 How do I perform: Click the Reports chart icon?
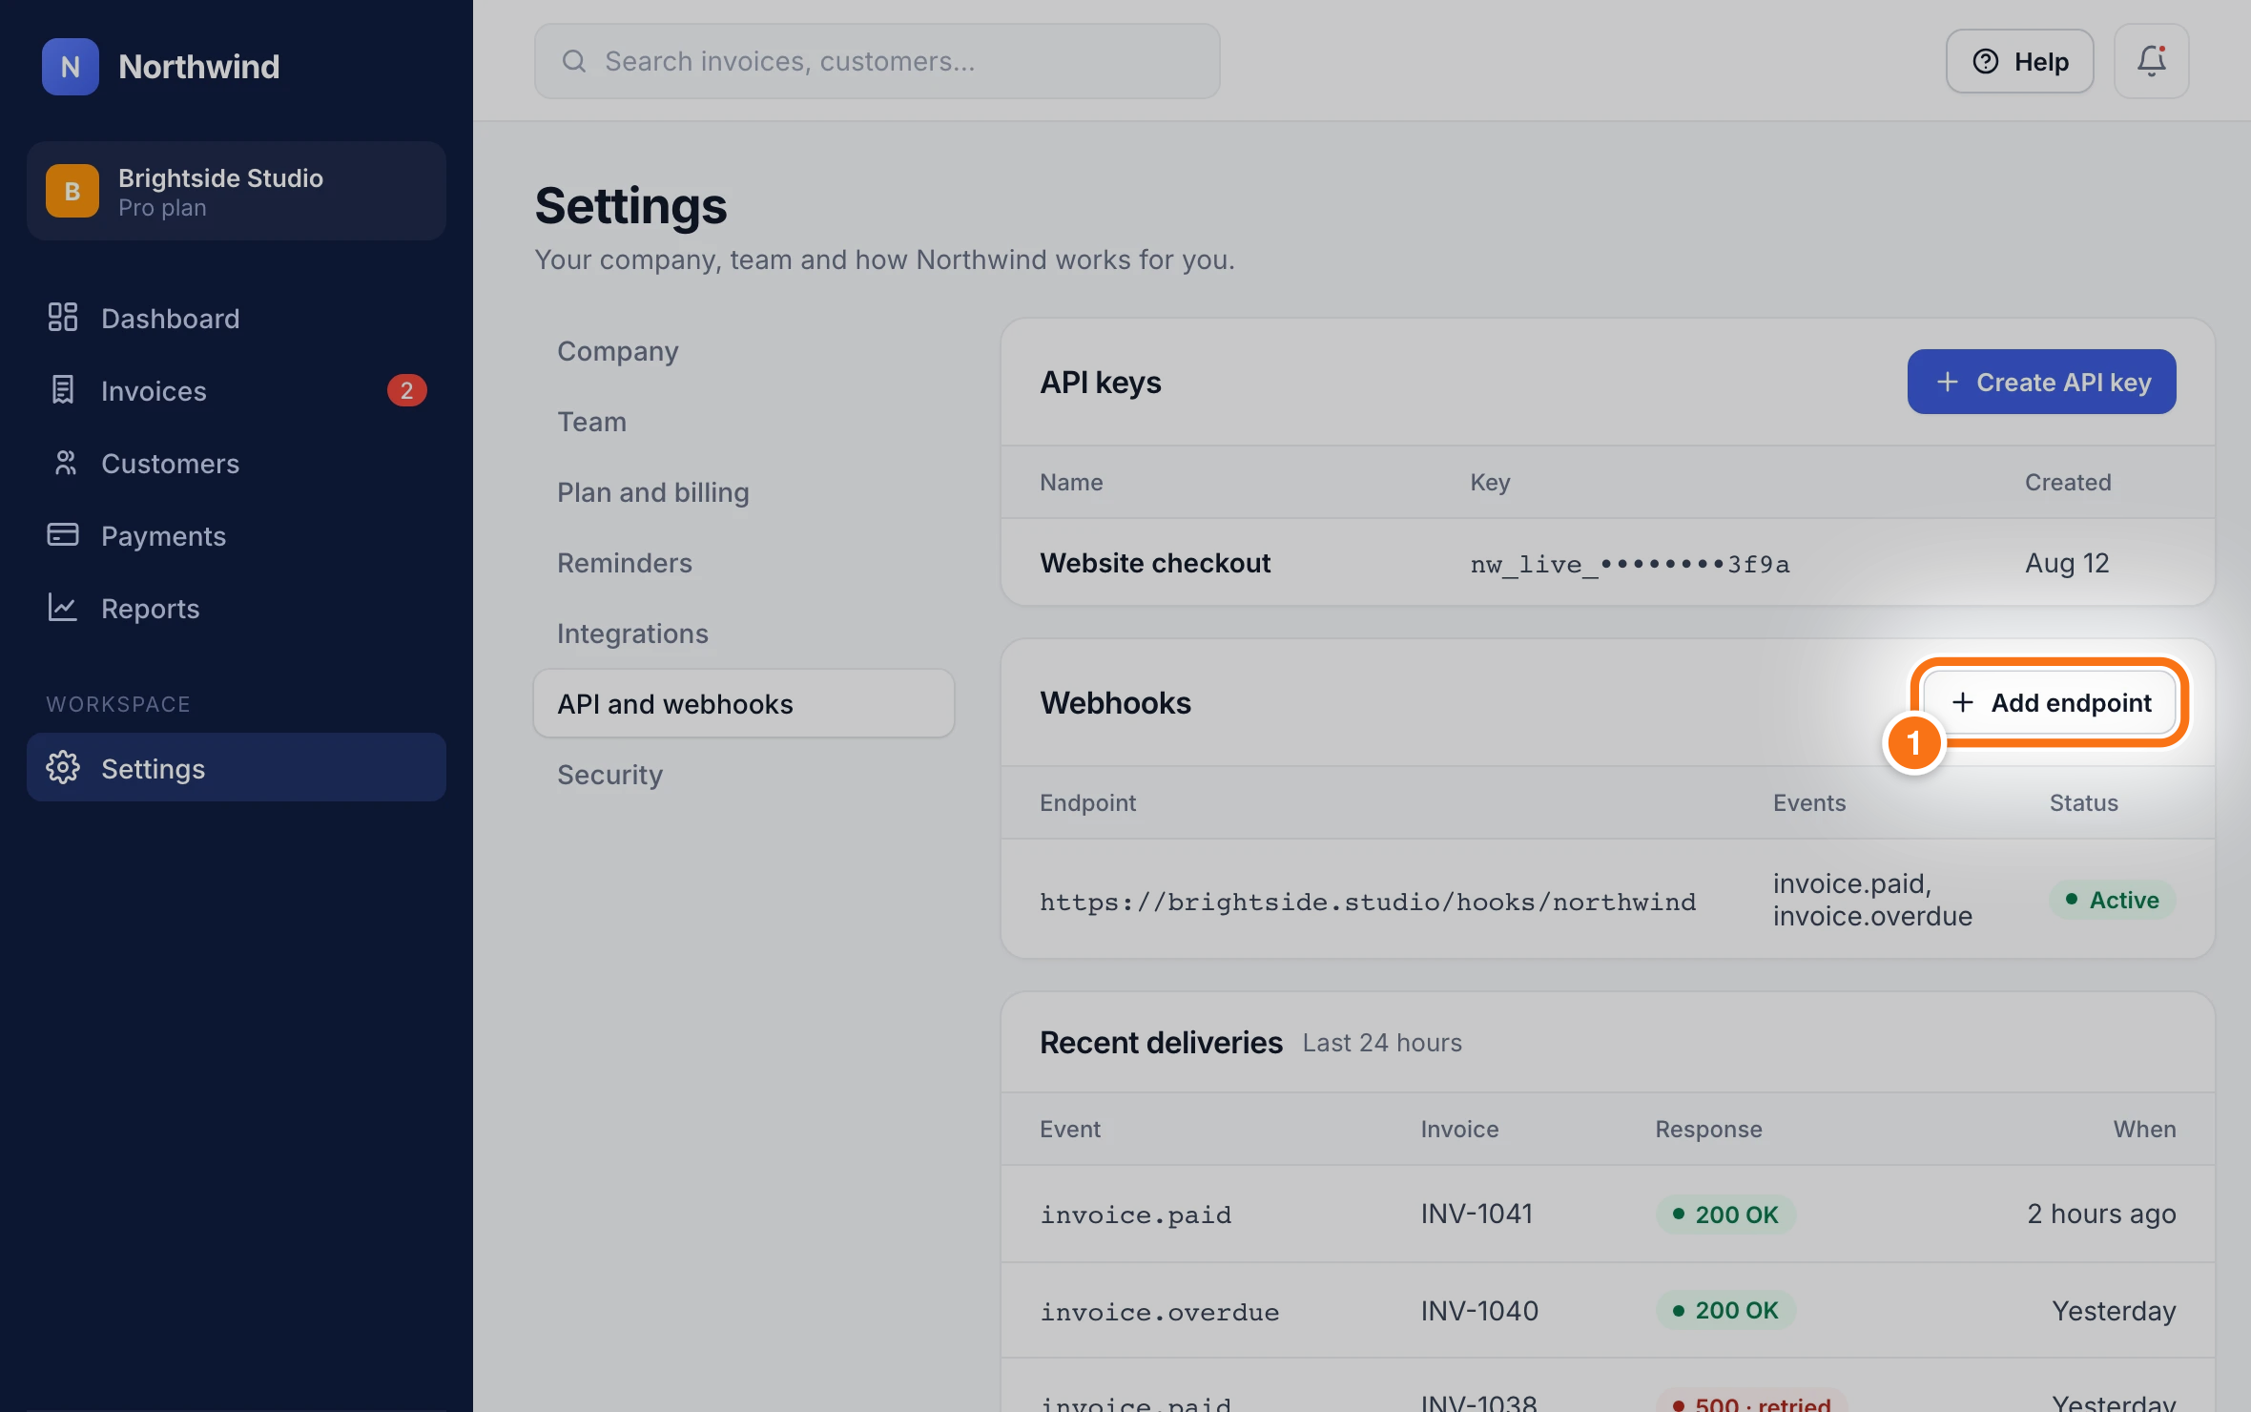click(63, 608)
